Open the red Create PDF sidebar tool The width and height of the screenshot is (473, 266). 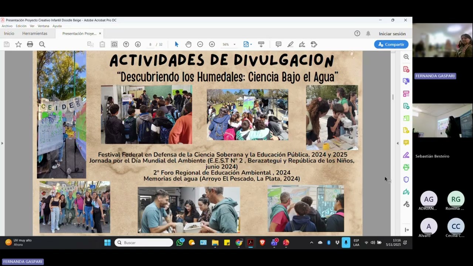tap(406, 69)
